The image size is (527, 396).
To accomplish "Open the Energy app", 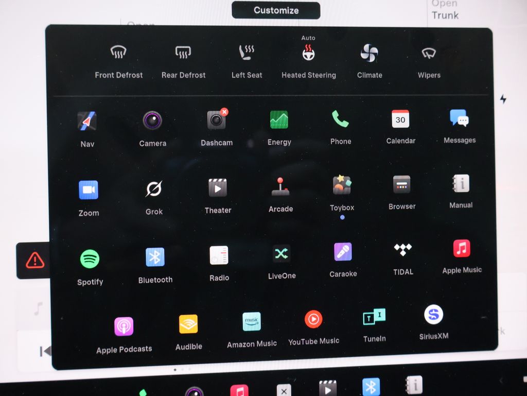I will click(279, 119).
